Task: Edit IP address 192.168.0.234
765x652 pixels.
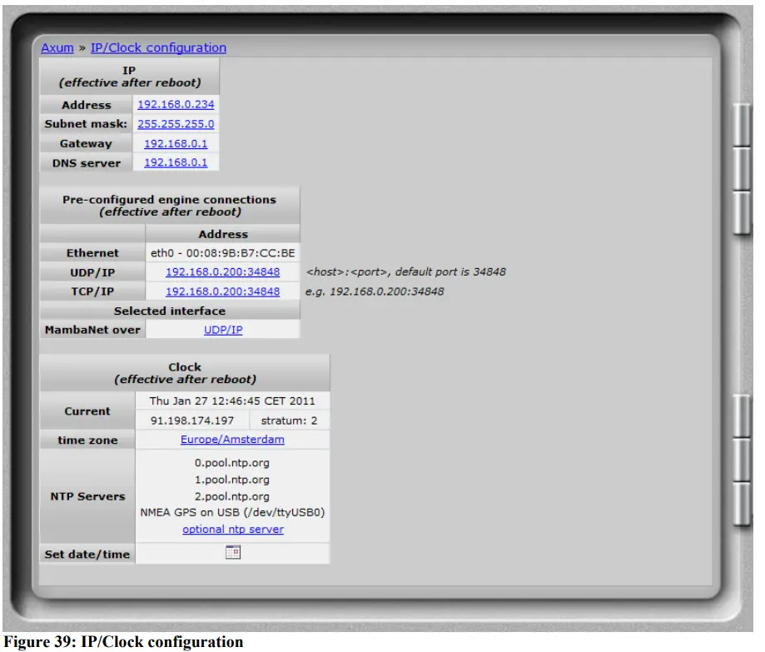Action: (176, 104)
